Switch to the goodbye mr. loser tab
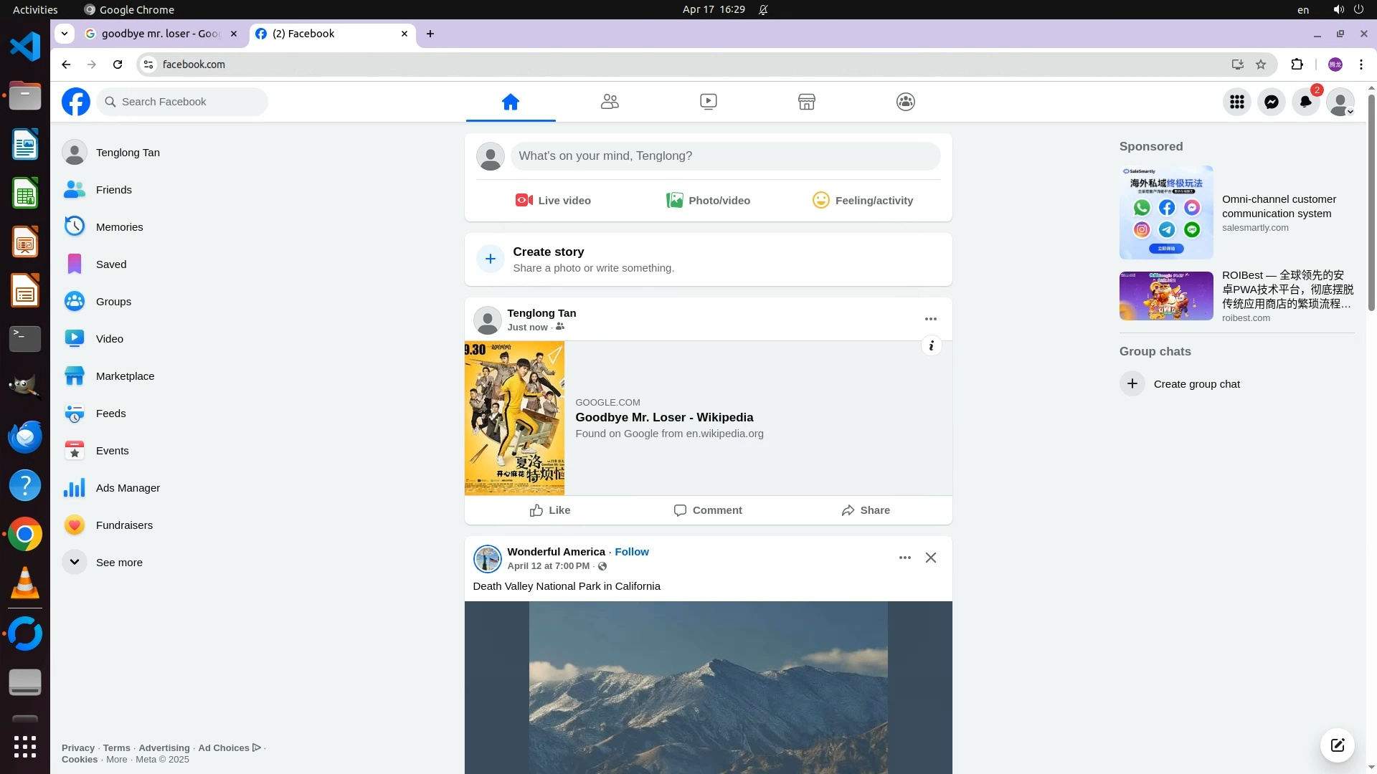1377x774 pixels. click(x=159, y=34)
